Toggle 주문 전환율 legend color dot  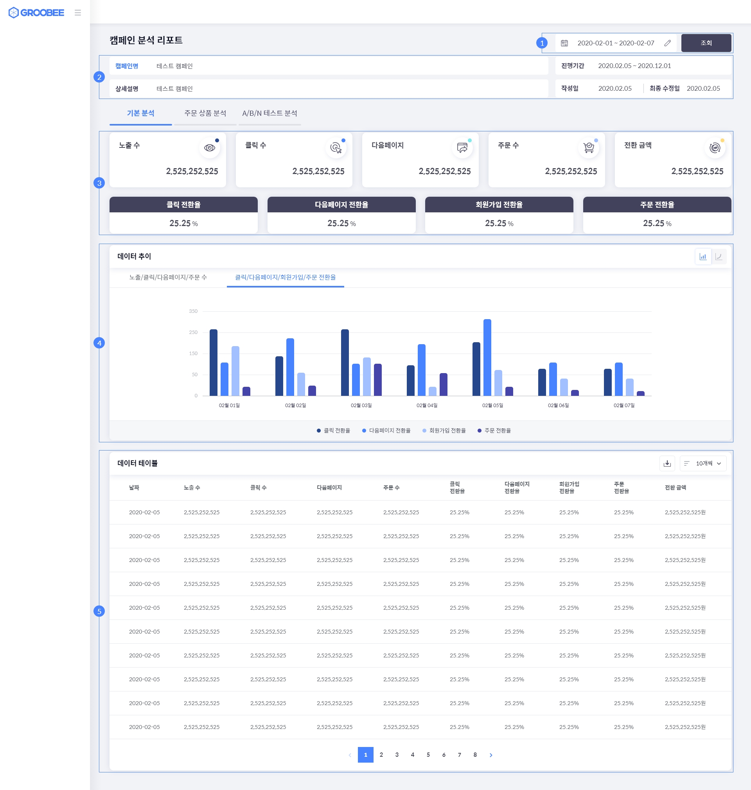[x=479, y=431]
